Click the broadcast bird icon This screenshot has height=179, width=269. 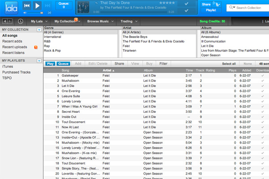point(217,4)
